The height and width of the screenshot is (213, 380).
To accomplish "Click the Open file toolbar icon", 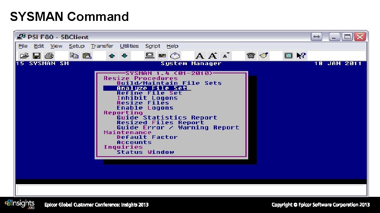I will 24,56.
